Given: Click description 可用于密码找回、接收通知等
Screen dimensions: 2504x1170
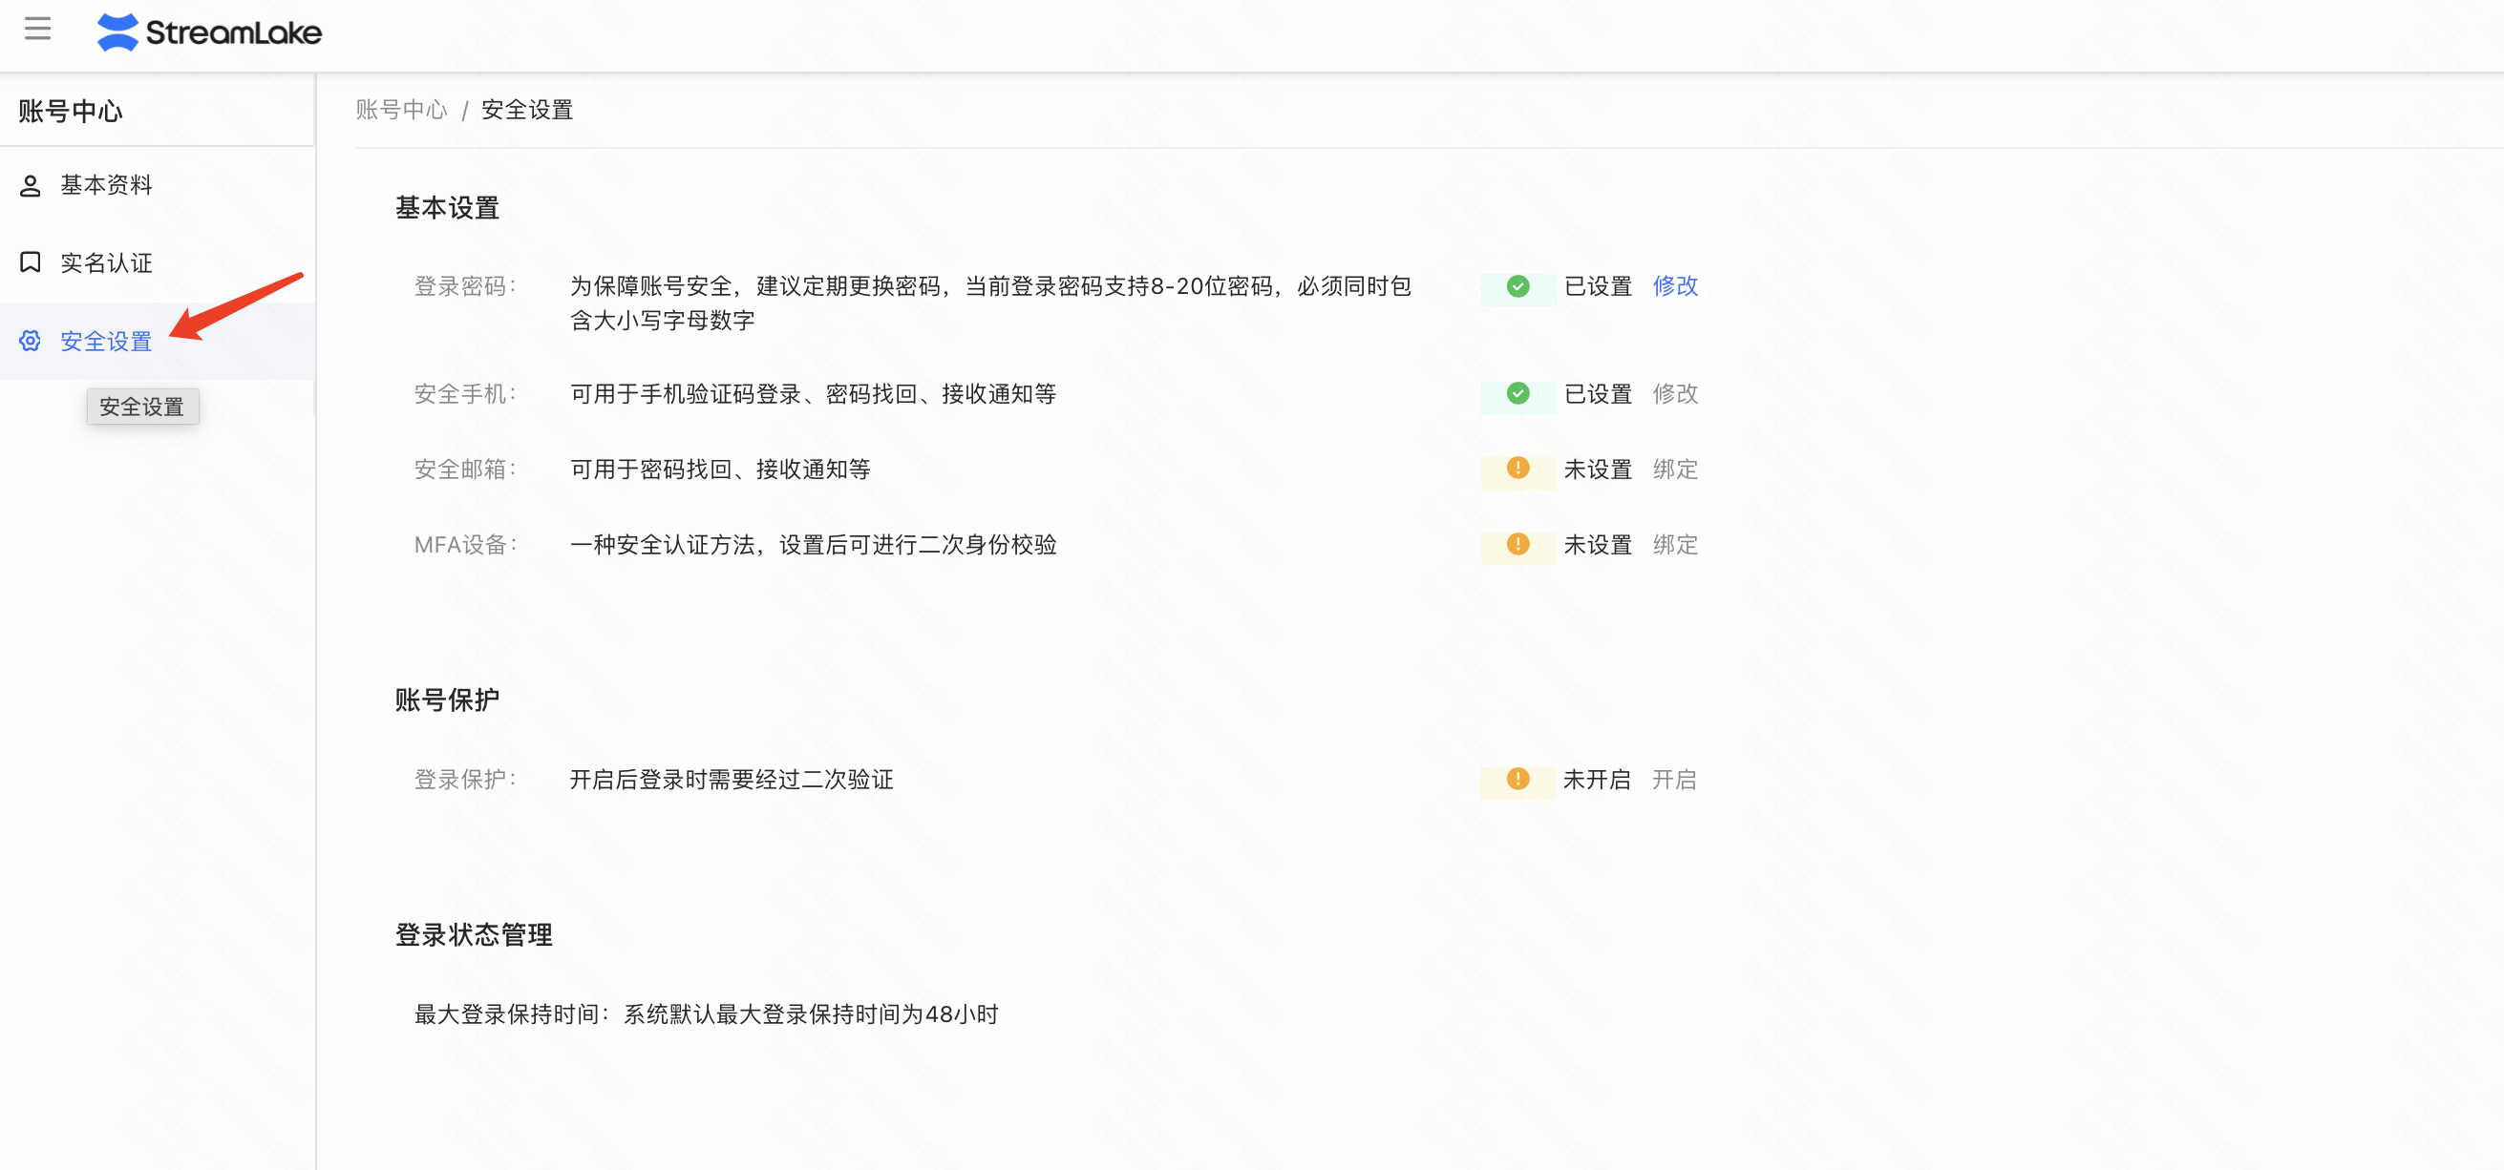Looking at the screenshot, I should [x=719, y=470].
